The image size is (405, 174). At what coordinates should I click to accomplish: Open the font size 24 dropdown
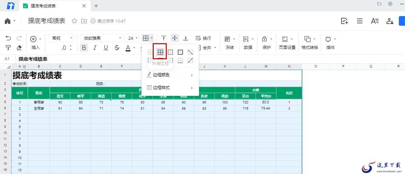click(132, 38)
